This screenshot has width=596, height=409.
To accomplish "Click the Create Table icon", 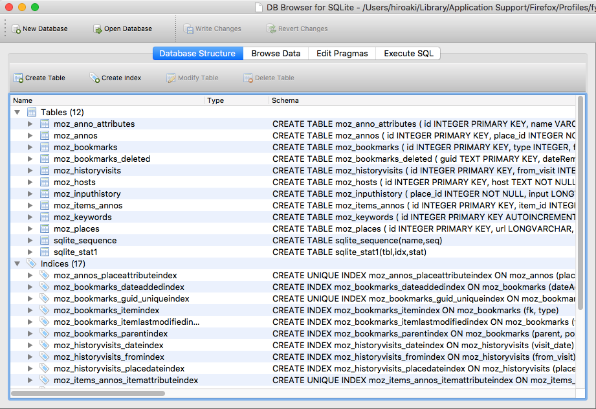I will point(18,78).
